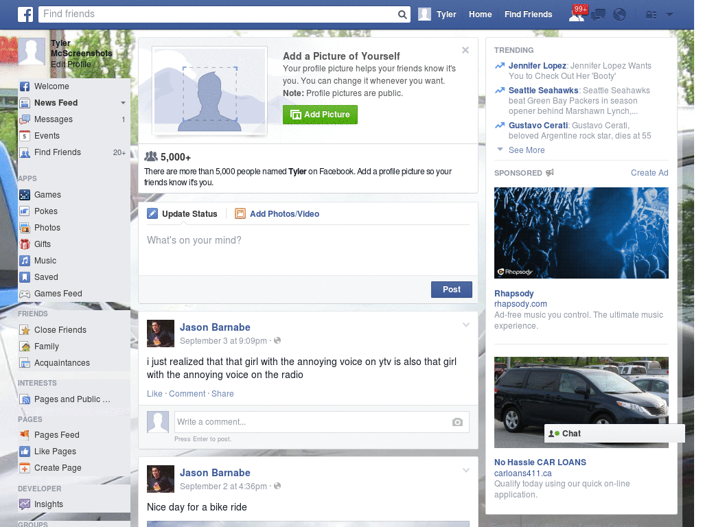Click the Welcome sidebar icon
Viewport: 703px width, 527px height.
tap(25, 86)
